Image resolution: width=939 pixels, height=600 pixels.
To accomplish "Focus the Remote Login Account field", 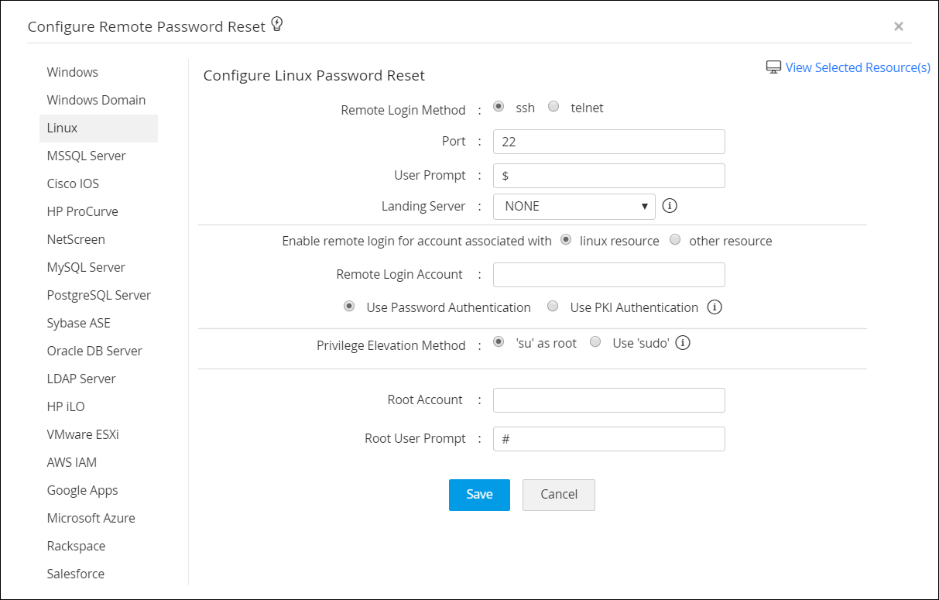I will point(609,275).
